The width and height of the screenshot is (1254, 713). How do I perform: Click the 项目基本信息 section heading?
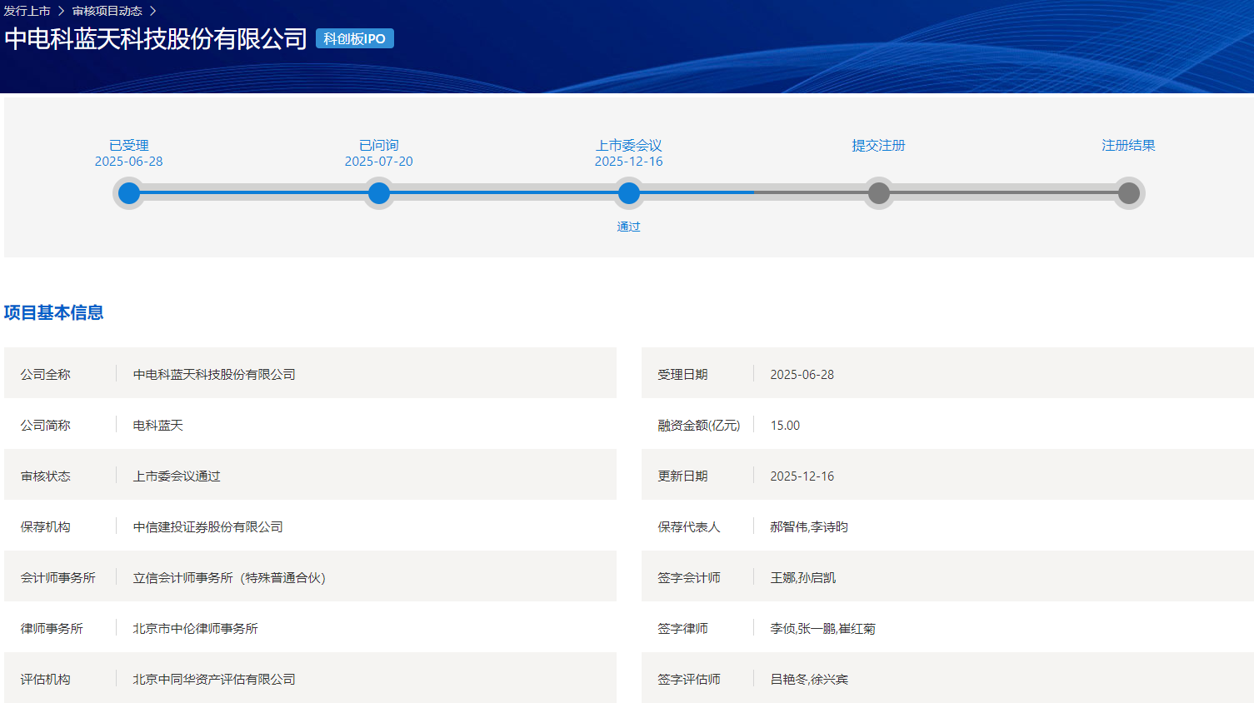(53, 312)
